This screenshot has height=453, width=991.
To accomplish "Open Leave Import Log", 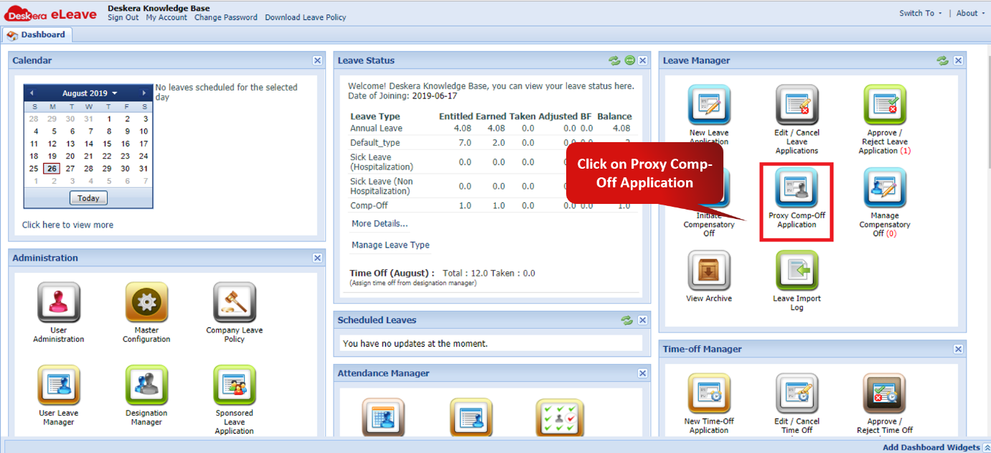I will tap(797, 275).
